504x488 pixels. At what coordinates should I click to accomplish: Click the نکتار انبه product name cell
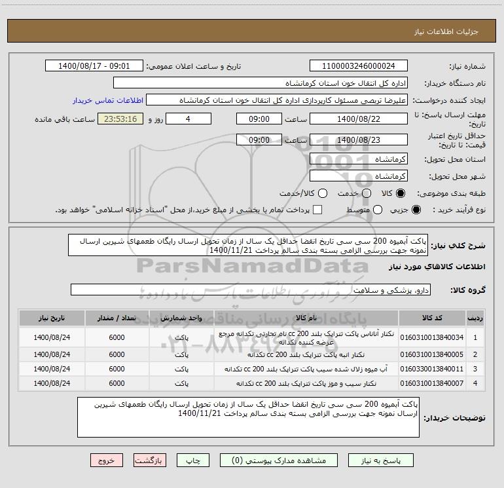tap(306, 354)
